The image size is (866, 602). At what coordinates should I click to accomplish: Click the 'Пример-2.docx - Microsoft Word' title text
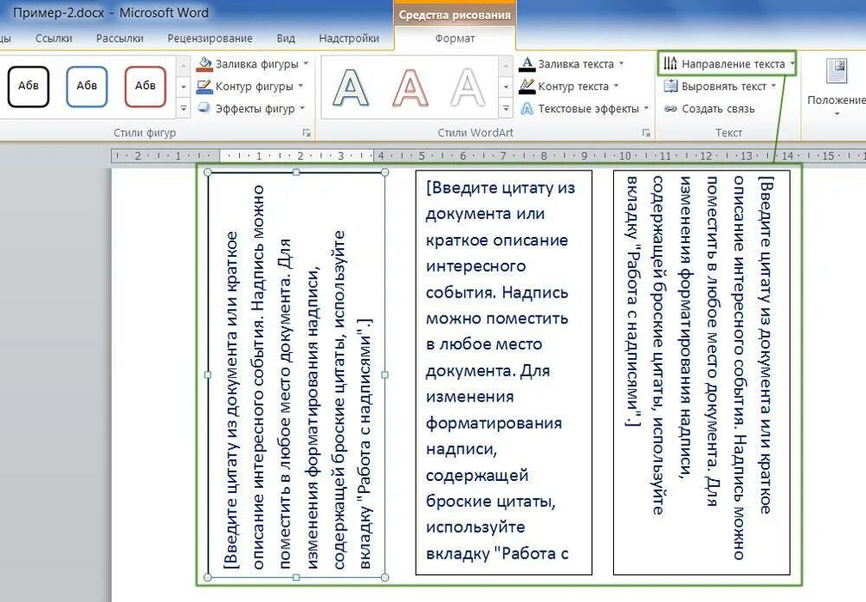click(111, 13)
